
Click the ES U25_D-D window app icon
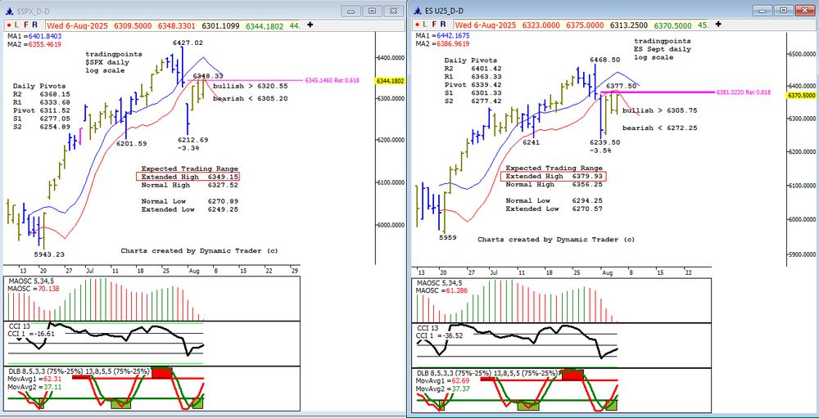click(419, 11)
